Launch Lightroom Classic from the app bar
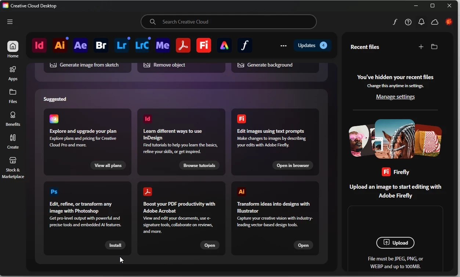The height and width of the screenshot is (277, 460). click(142, 45)
